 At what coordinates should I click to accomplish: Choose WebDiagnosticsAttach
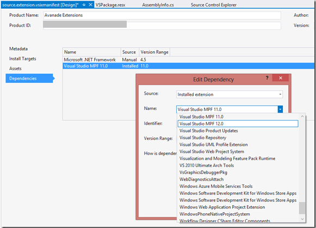click(x=238, y=179)
